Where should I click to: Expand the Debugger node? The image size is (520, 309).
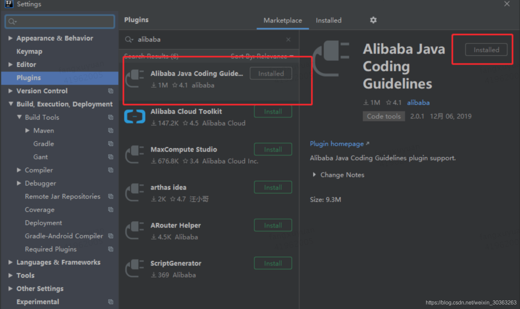click(19, 183)
